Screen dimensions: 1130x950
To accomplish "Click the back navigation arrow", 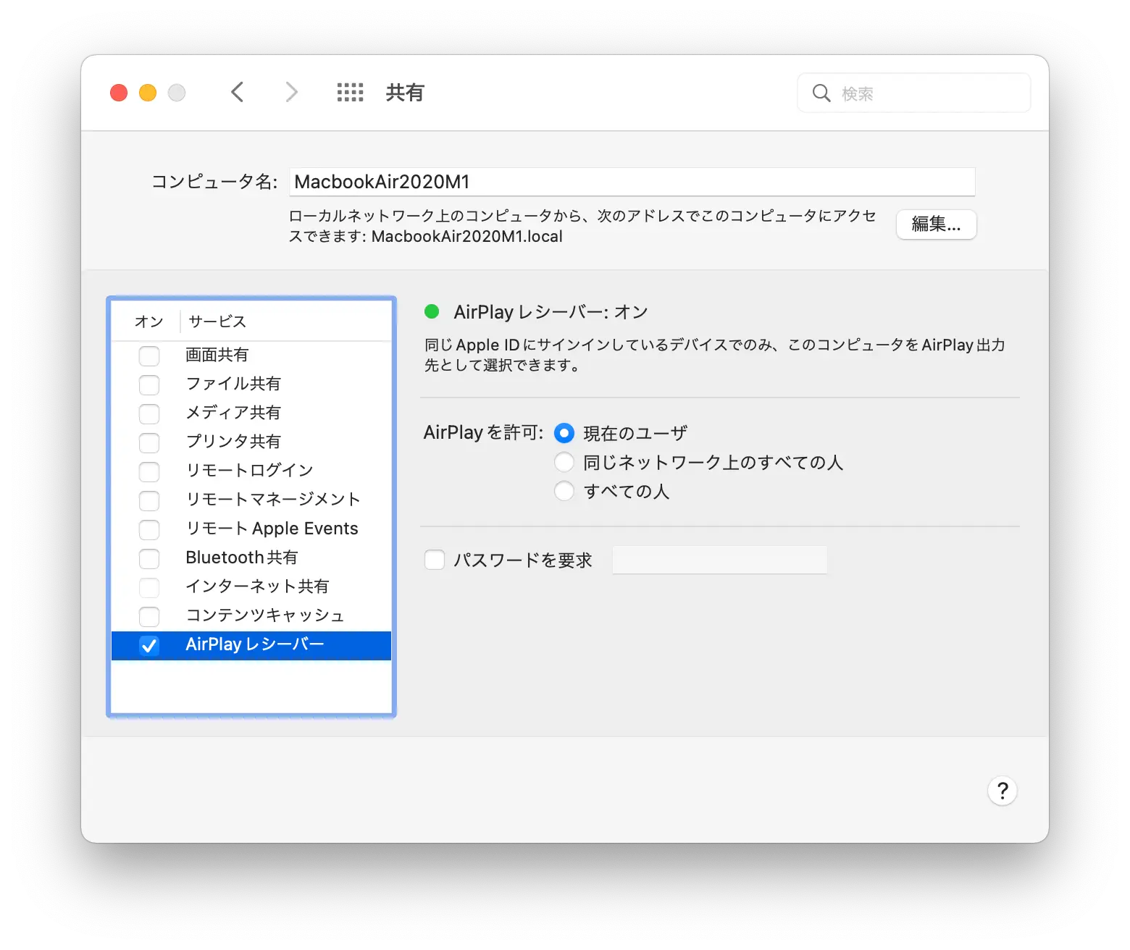I will pyautogui.click(x=237, y=92).
